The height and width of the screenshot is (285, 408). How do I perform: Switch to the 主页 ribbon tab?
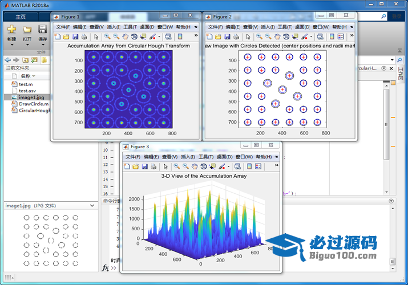[x=21, y=17]
